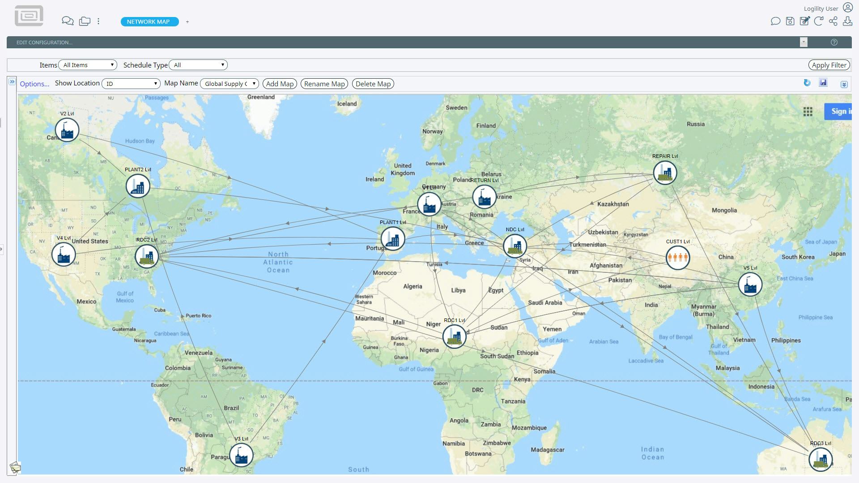Click the RDC1 Lvl warehouse node
859x483 pixels.
coord(454,336)
